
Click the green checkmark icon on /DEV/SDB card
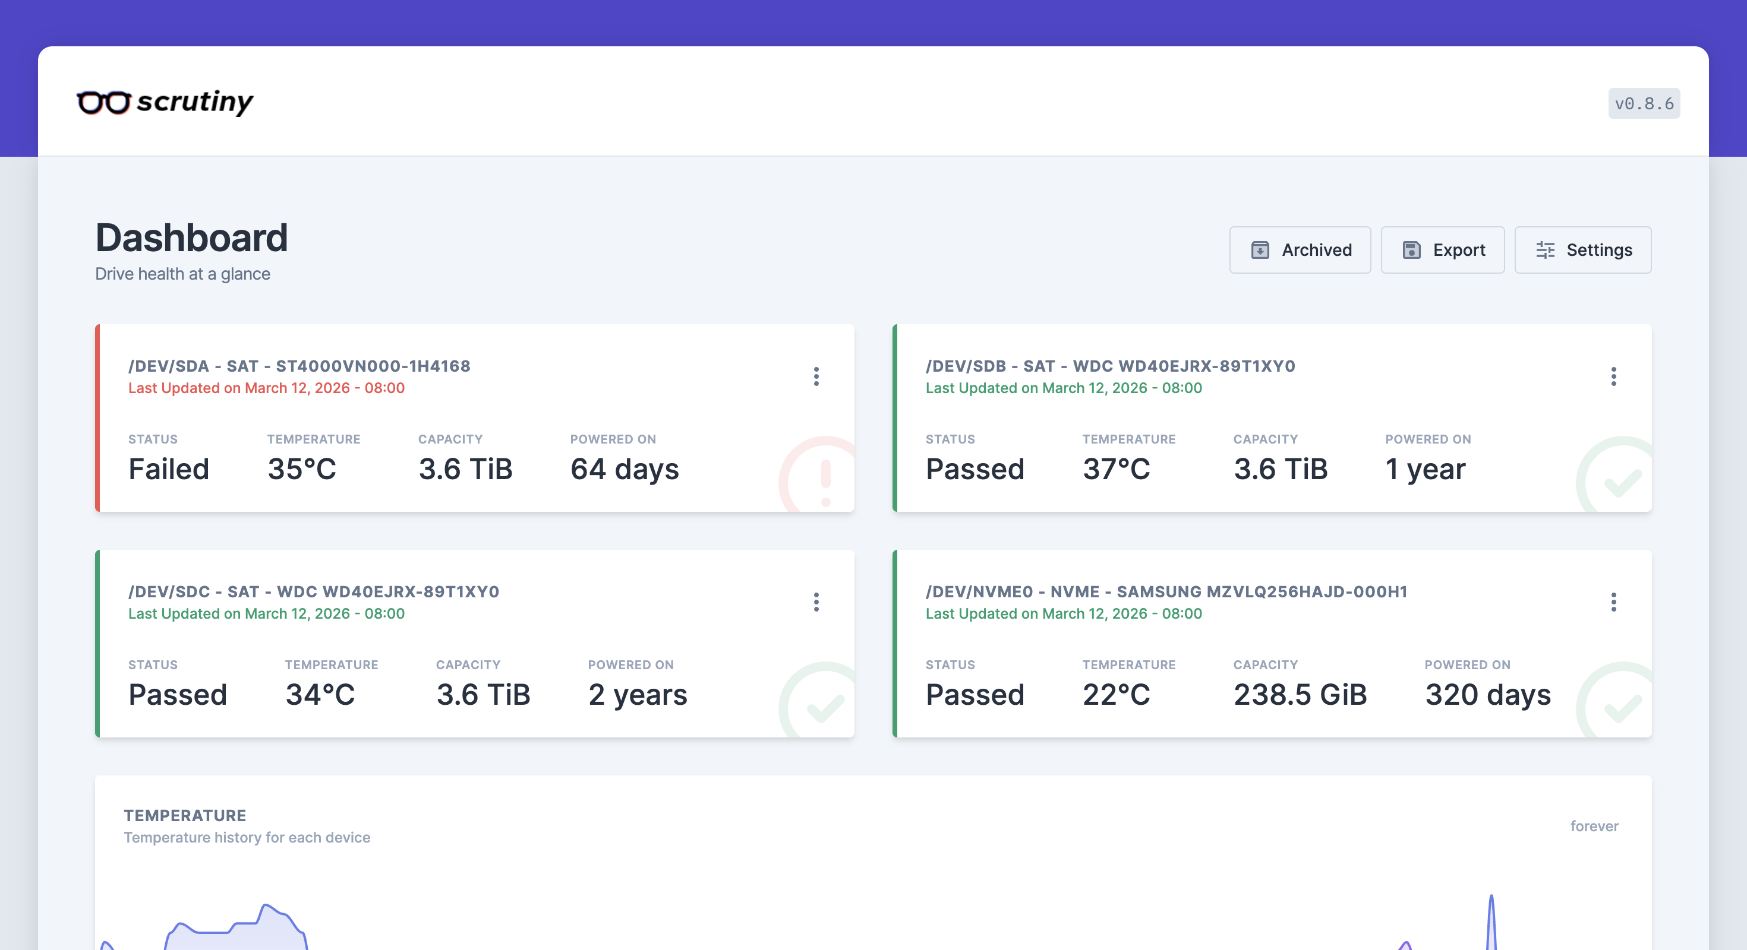click(1619, 474)
